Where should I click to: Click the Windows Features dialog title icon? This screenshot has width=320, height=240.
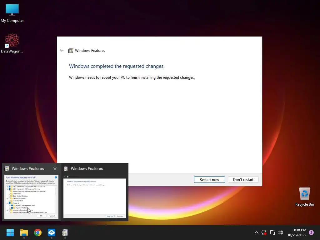coord(71,50)
